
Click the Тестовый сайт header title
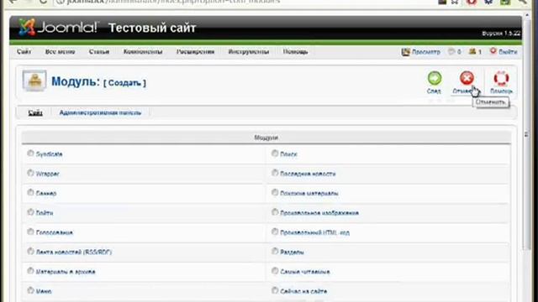(152, 28)
